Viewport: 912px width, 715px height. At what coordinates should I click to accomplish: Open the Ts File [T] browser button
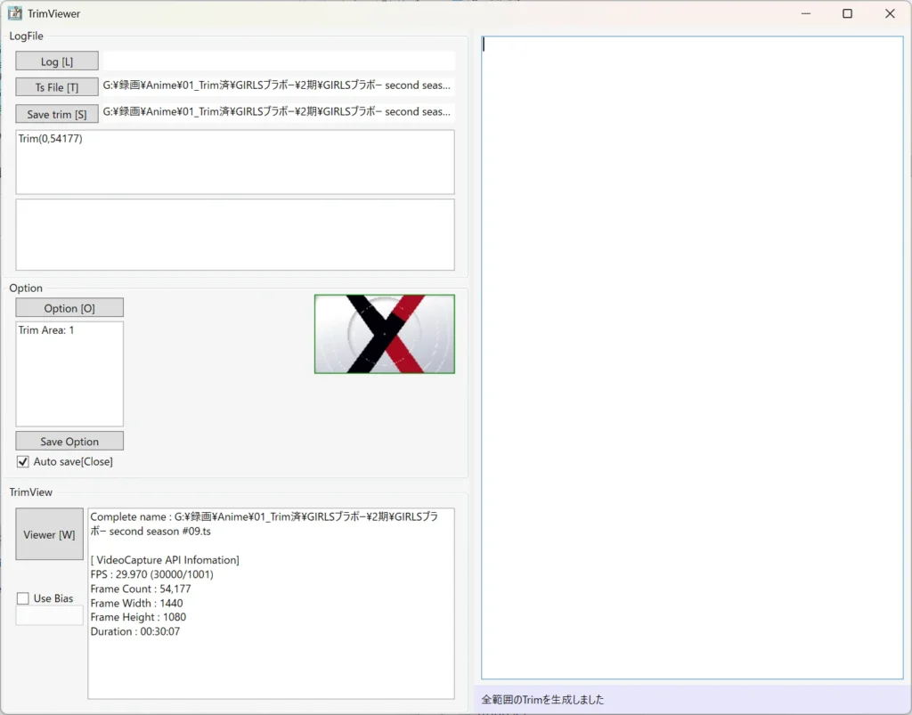tap(57, 87)
